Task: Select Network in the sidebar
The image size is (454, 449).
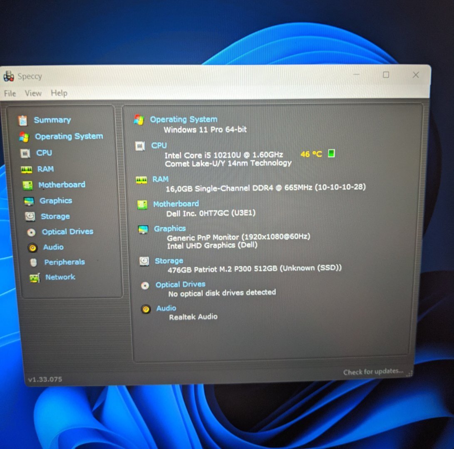Action: (x=60, y=277)
